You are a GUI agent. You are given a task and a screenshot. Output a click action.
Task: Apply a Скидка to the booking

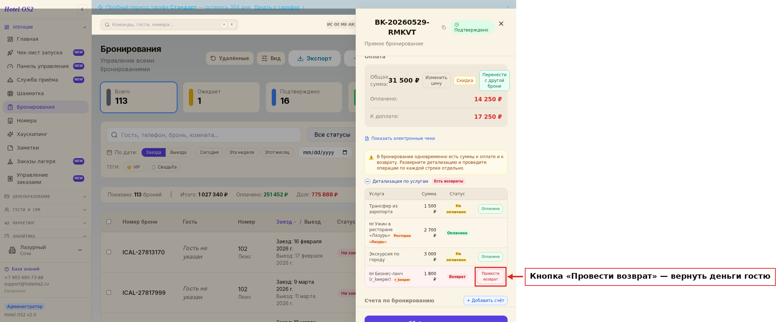[x=465, y=80]
